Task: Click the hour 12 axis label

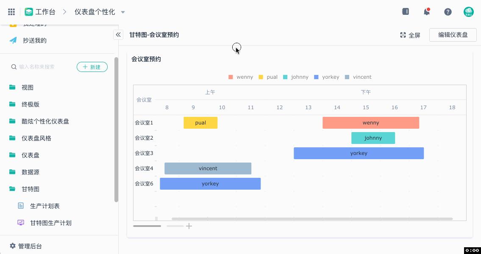Action: pyautogui.click(x=279, y=108)
